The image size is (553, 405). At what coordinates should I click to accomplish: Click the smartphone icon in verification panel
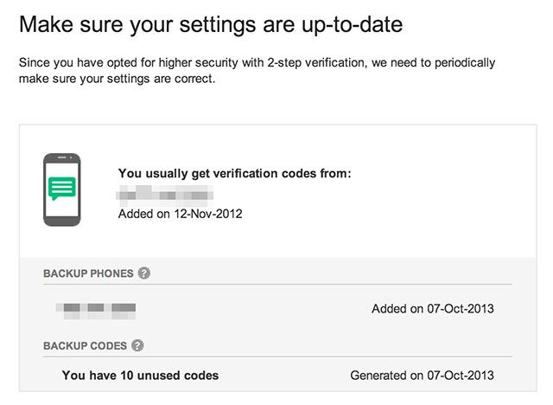click(62, 190)
